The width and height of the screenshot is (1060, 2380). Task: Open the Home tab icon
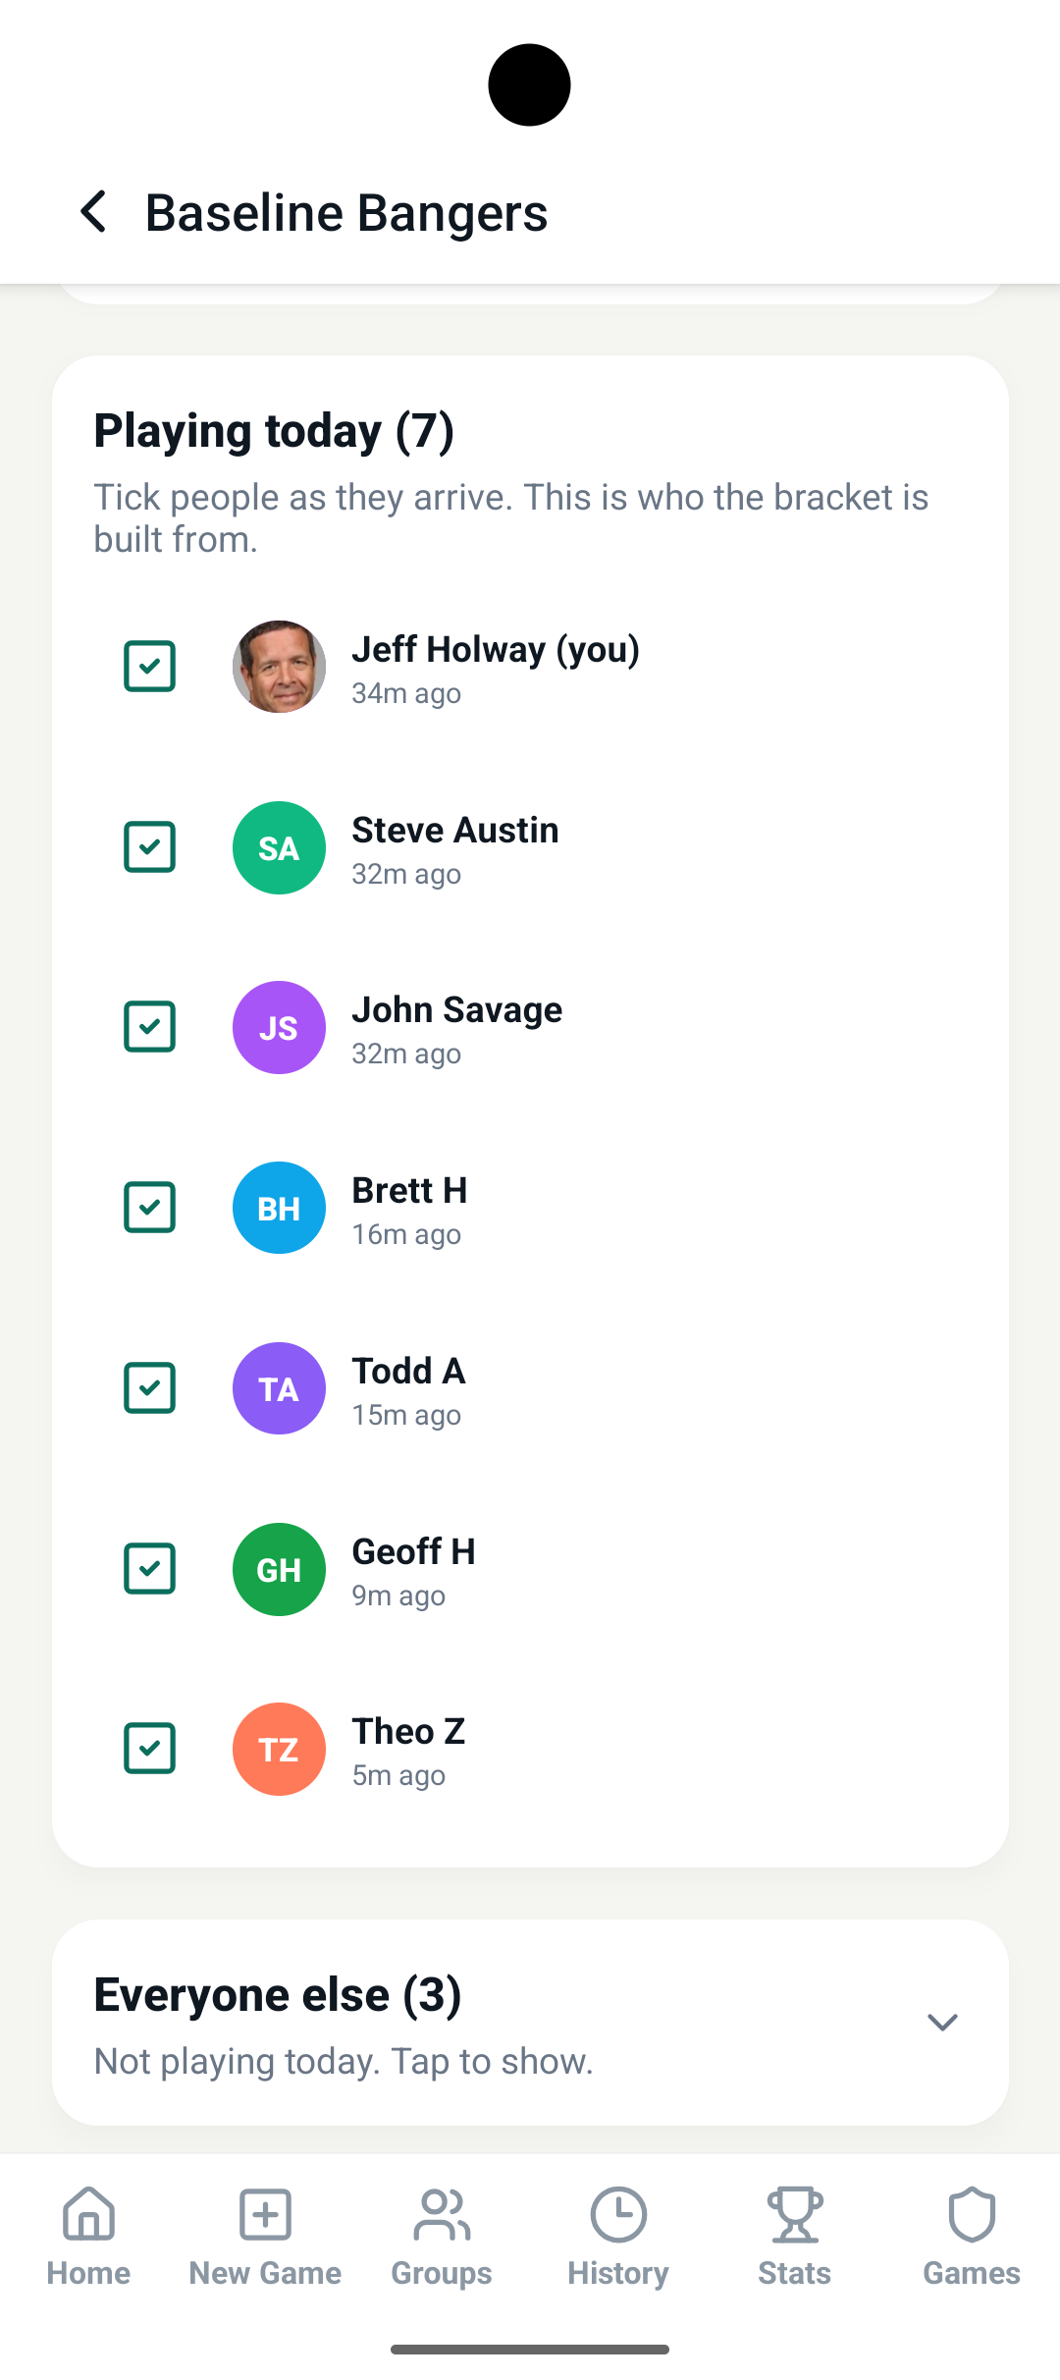[88, 2214]
